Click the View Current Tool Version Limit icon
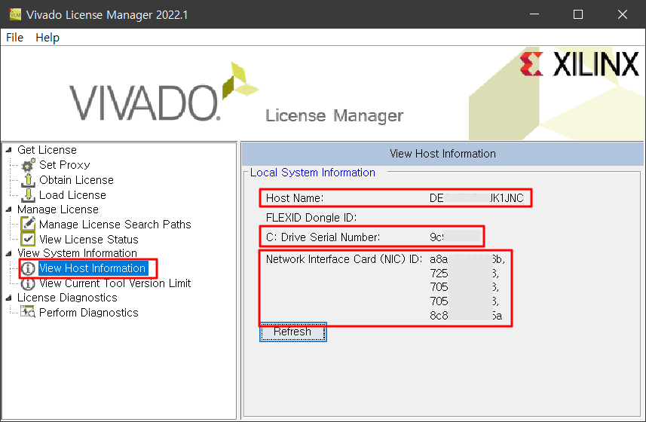The image size is (646, 422). tap(28, 283)
